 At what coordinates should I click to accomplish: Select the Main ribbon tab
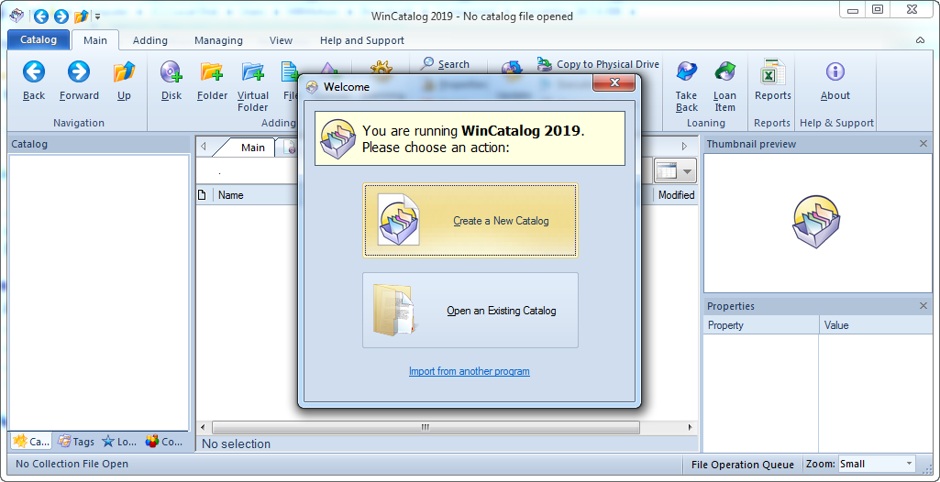pos(94,40)
